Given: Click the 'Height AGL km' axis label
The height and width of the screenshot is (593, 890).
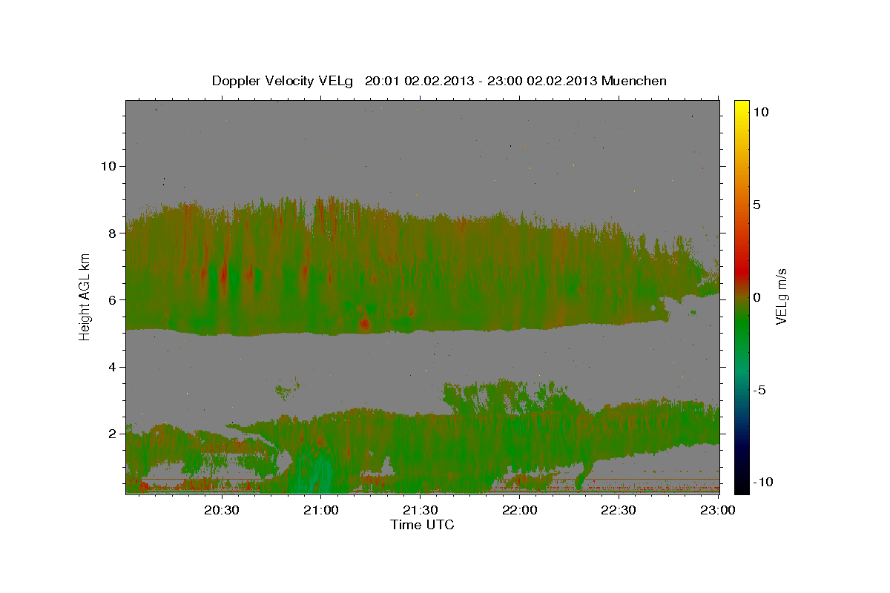Looking at the screenshot, I should coord(85,296).
